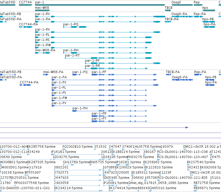This screenshot has height=192, width=221.
Task: Open the par-1-RV transcript label
Action: (x=42, y=14)
